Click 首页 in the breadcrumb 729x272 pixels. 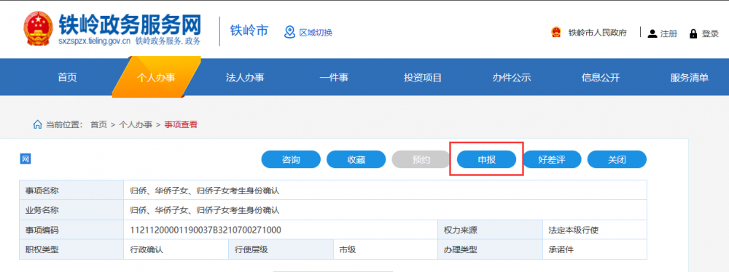pos(98,124)
